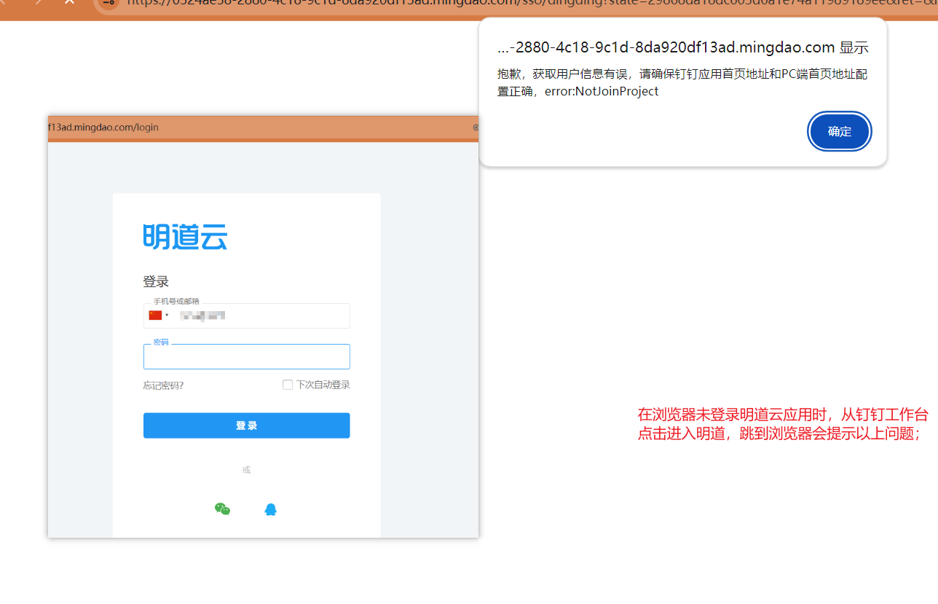This screenshot has height=604, width=938.
Task: Enable the 下次自动登录 checkbox
Action: tap(288, 385)
